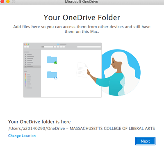Click the small folder icon in illustrated title bar
Image resolution: width=164 pixels, height=152 pixels.
coord(58,44)
